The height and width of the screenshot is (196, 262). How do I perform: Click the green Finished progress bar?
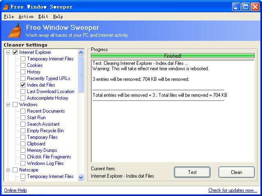(173, 56)
